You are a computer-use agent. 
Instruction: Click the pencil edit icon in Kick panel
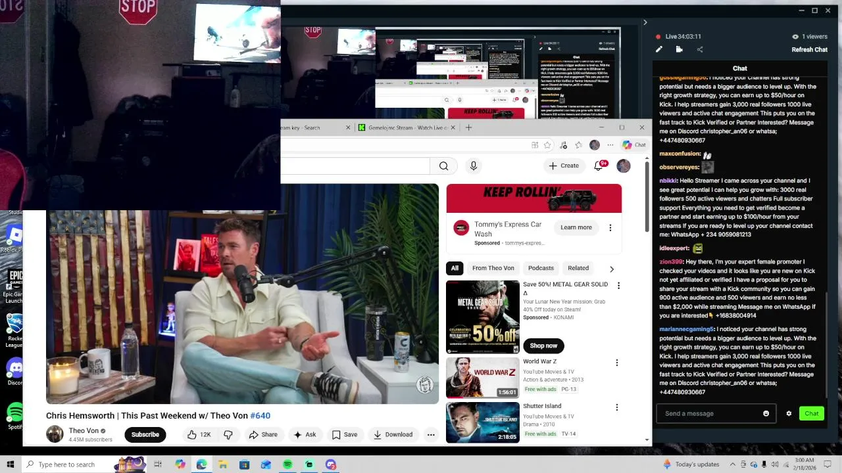tap(659, 49)
